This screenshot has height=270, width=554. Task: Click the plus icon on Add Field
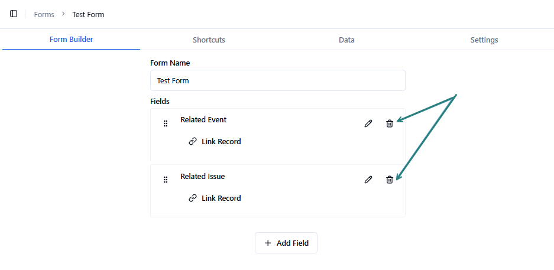tap(268, 243)
